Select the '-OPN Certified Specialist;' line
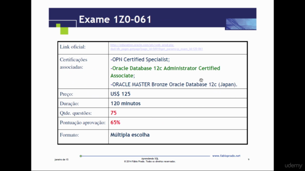This screenshot has height=171, width=305. click(140, 59)
